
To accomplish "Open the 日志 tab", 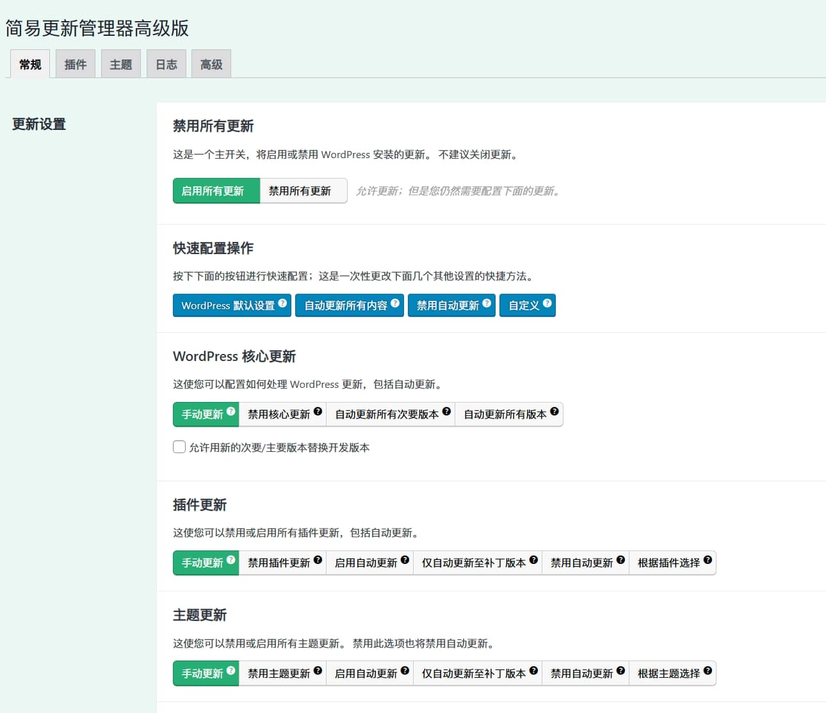I will click(166, 64).
